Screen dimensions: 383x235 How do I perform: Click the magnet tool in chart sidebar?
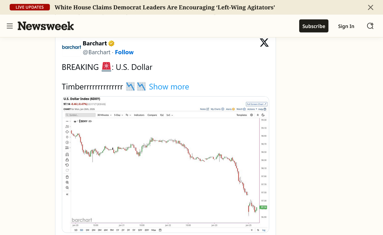[x=67, y=154]
